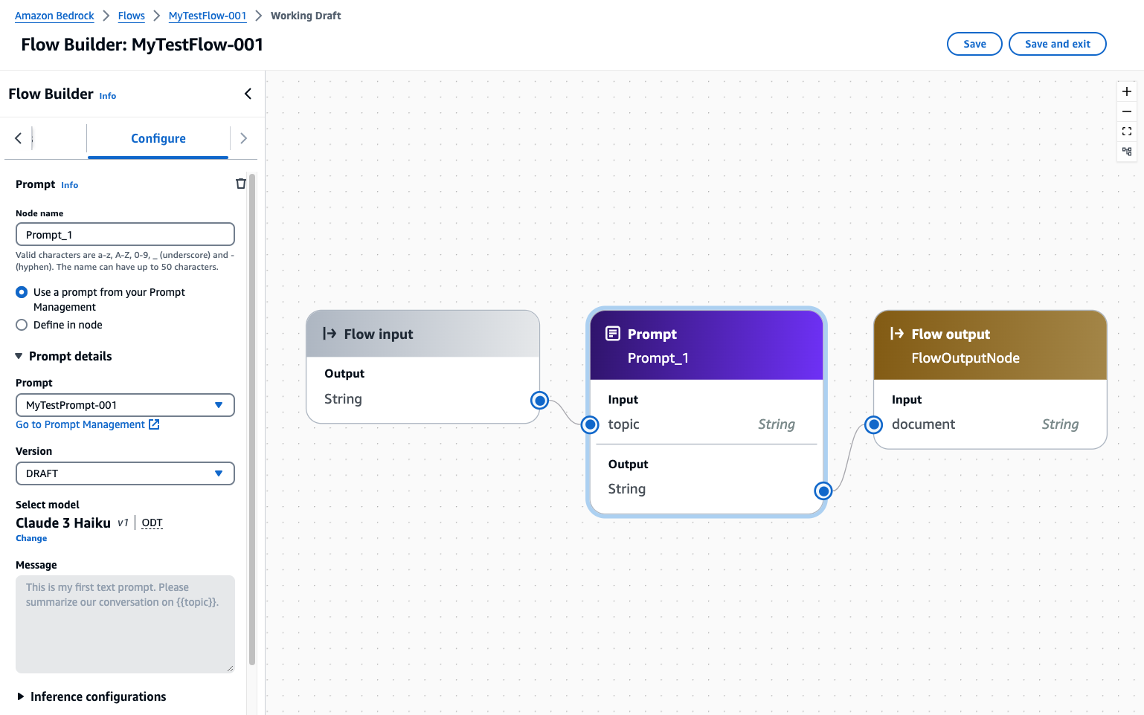
Task: Click the Prompt node icon
Action: [613, 333]
